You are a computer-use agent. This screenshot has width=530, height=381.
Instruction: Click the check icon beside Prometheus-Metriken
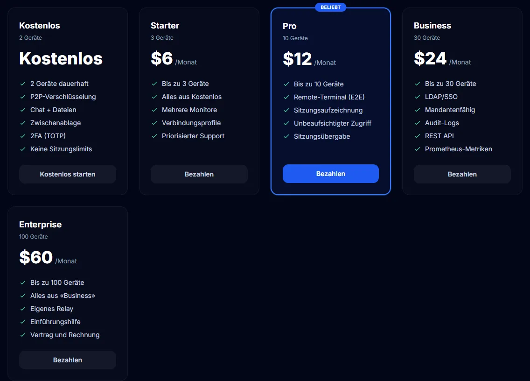pyautogui.click(x=418, y=149)
